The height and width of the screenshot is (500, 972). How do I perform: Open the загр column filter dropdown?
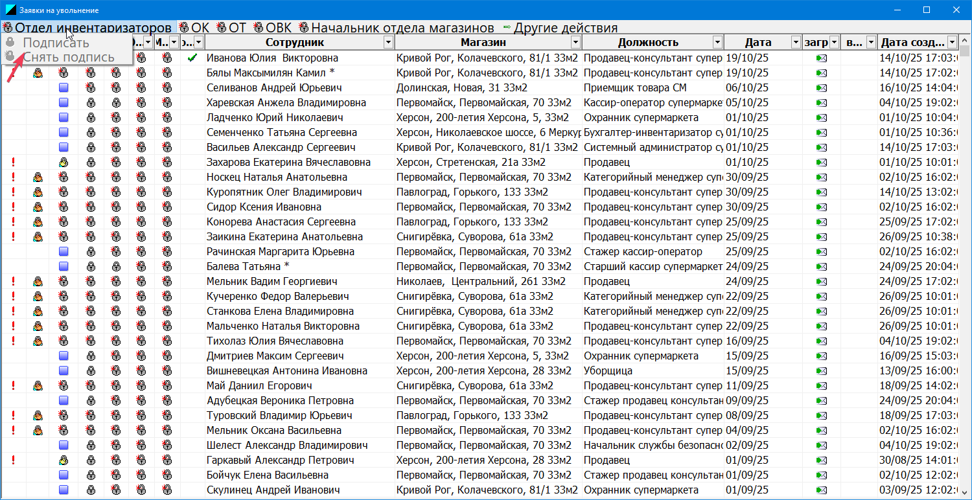834,42
